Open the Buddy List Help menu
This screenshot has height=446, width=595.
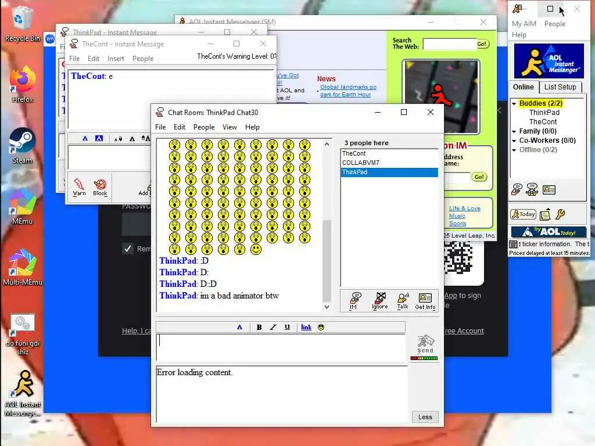coord(519,35)
